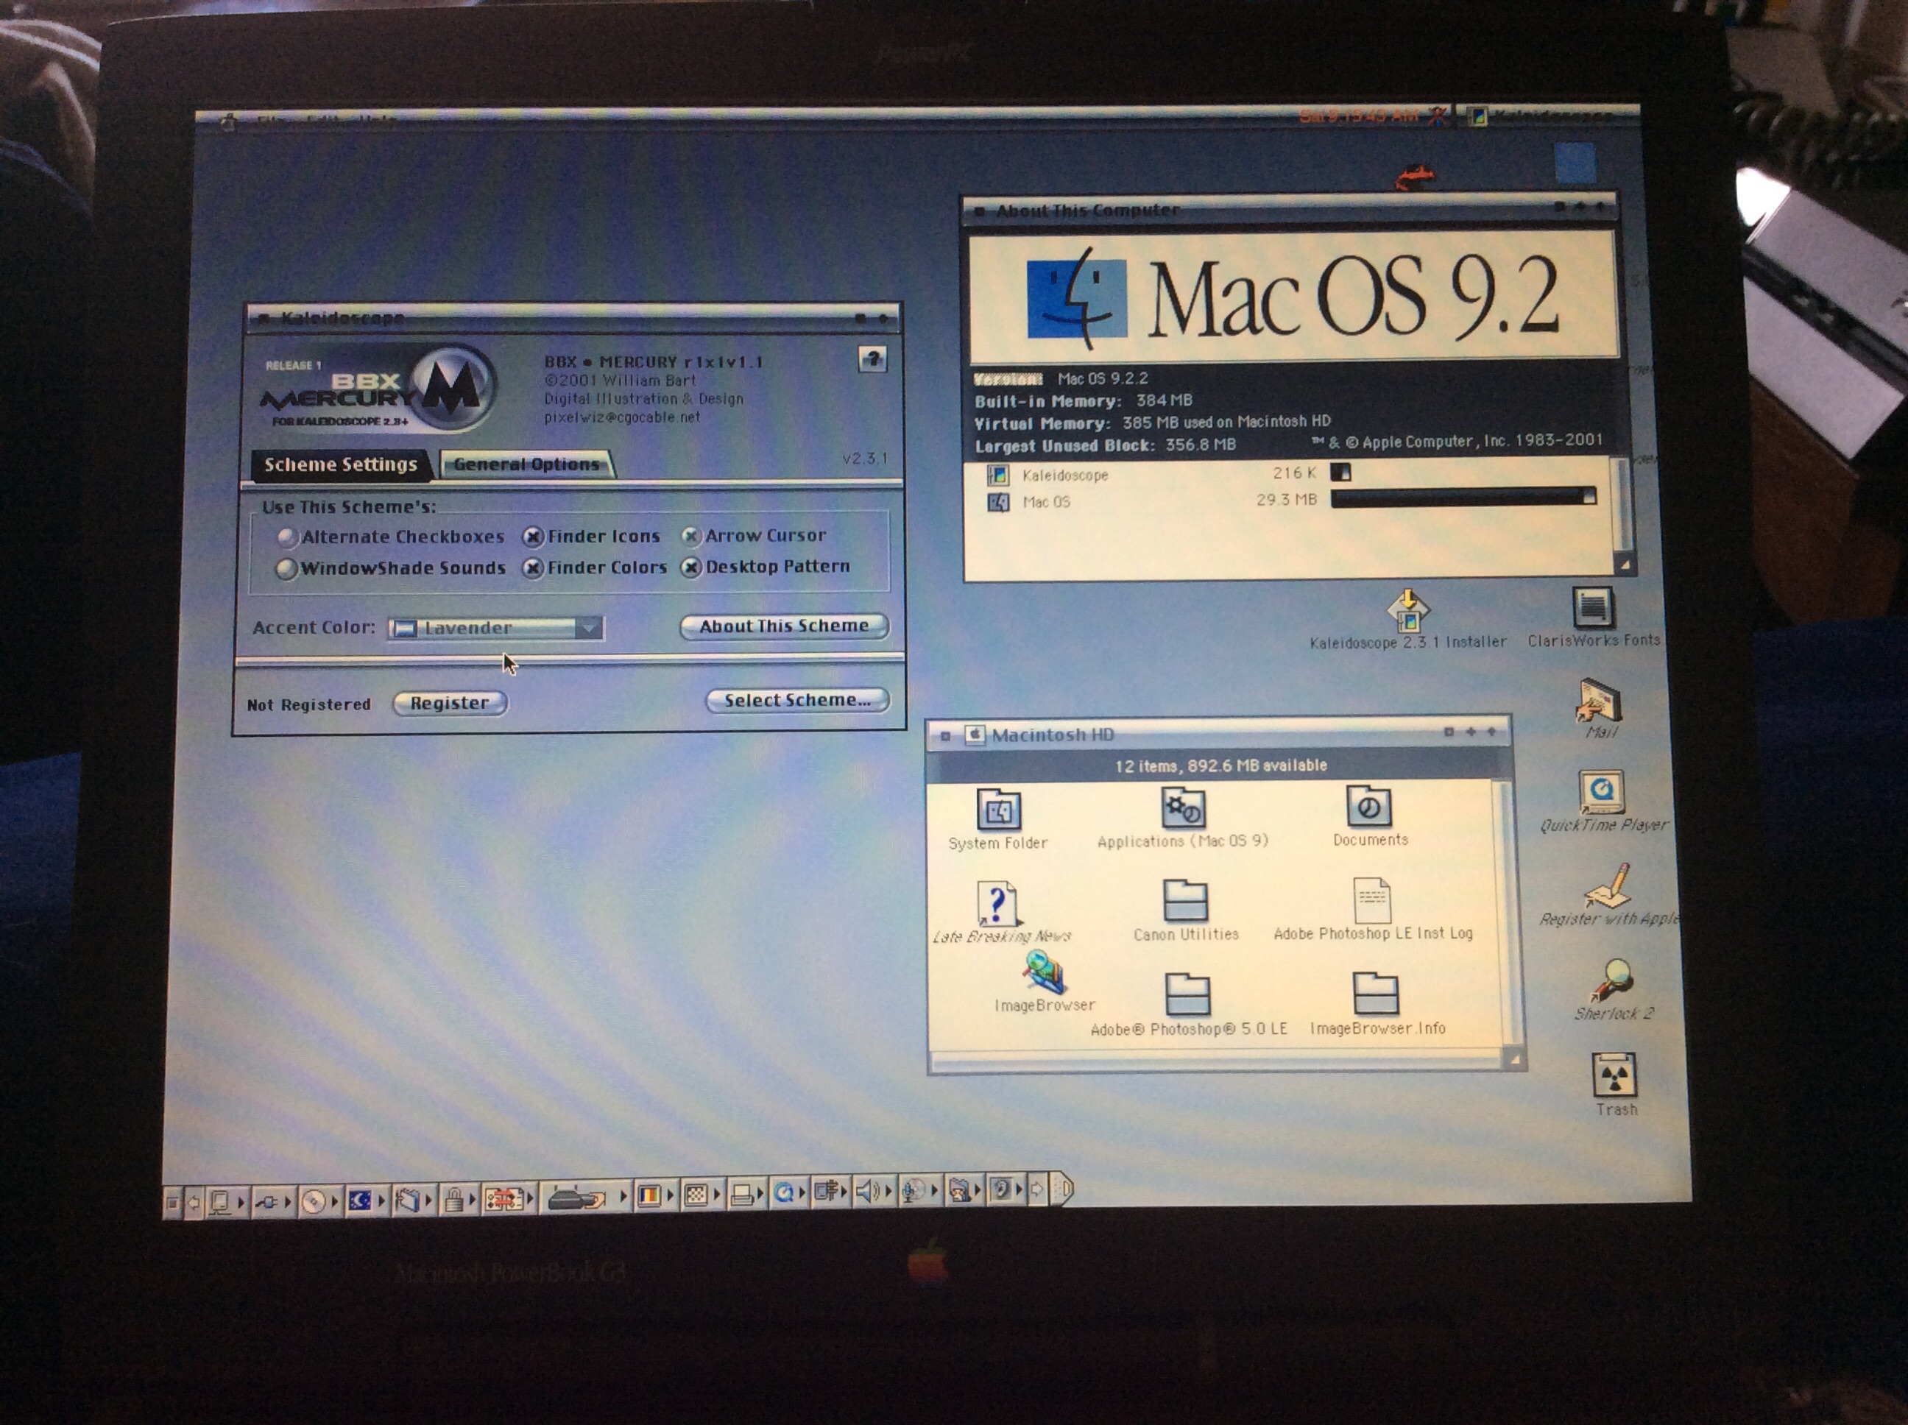This screenshot has width=1908, height=1425.
Task: Enable the Alternate Checkboxes option
Action: 288,537
